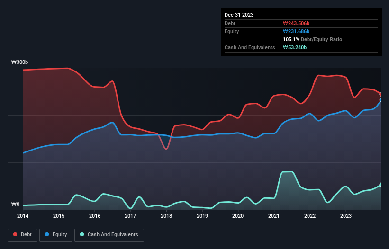The height and width of the screenshot is (249, 389).
Task: Click the ₩300b y-axis label
Action: [19, 62]
